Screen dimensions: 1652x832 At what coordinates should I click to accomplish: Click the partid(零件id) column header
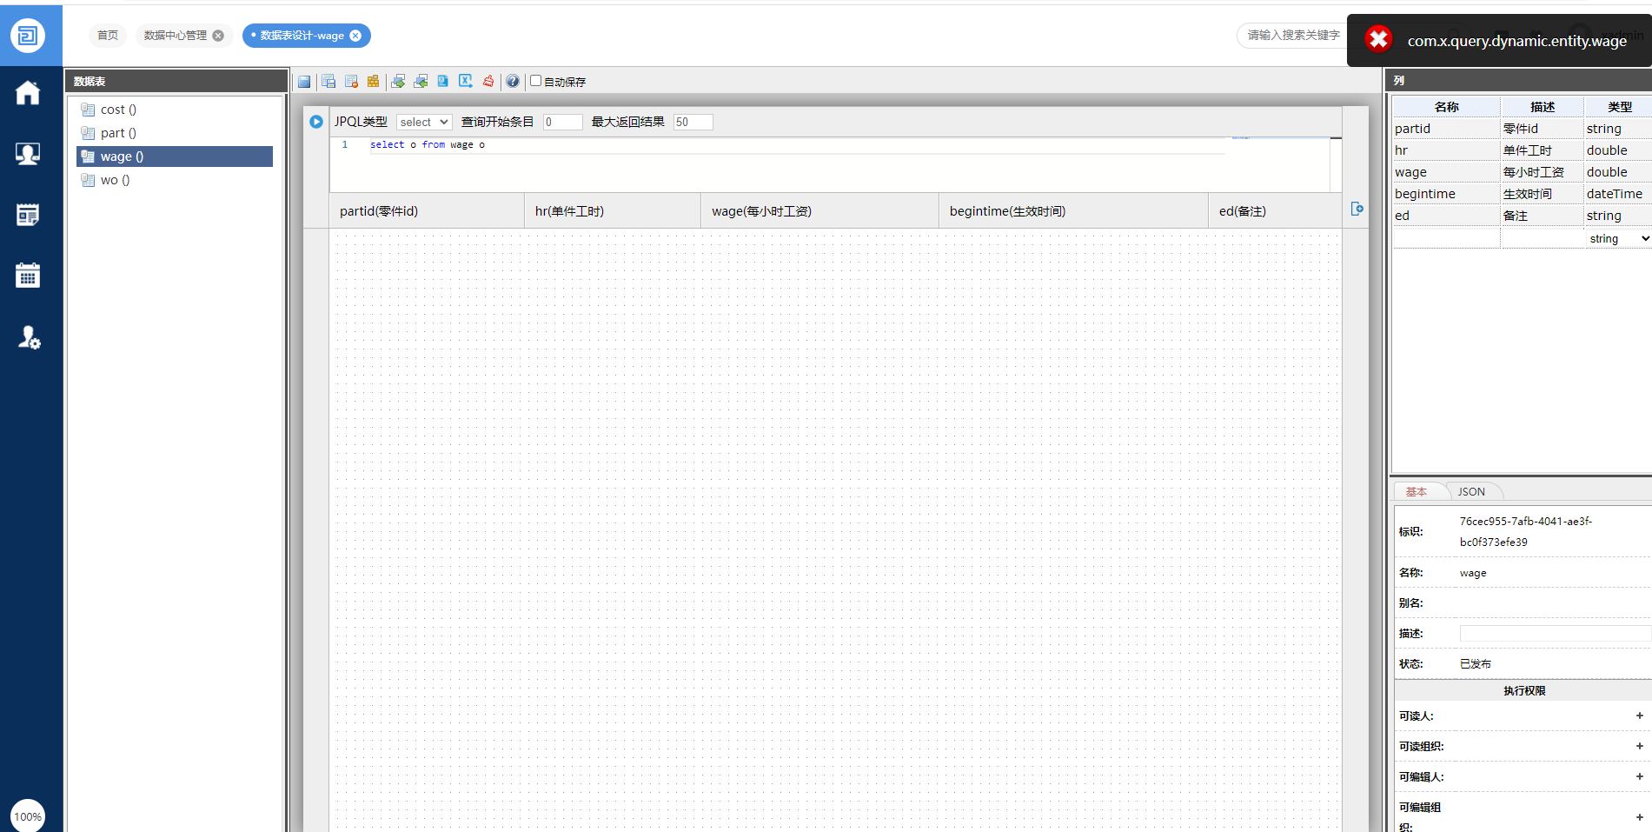[427, 211]
